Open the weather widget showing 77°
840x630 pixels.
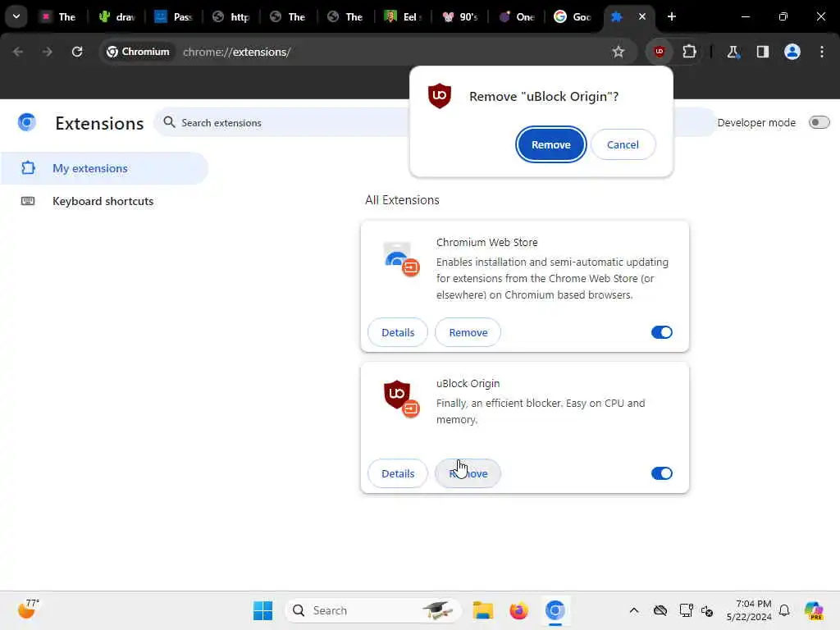29,609
